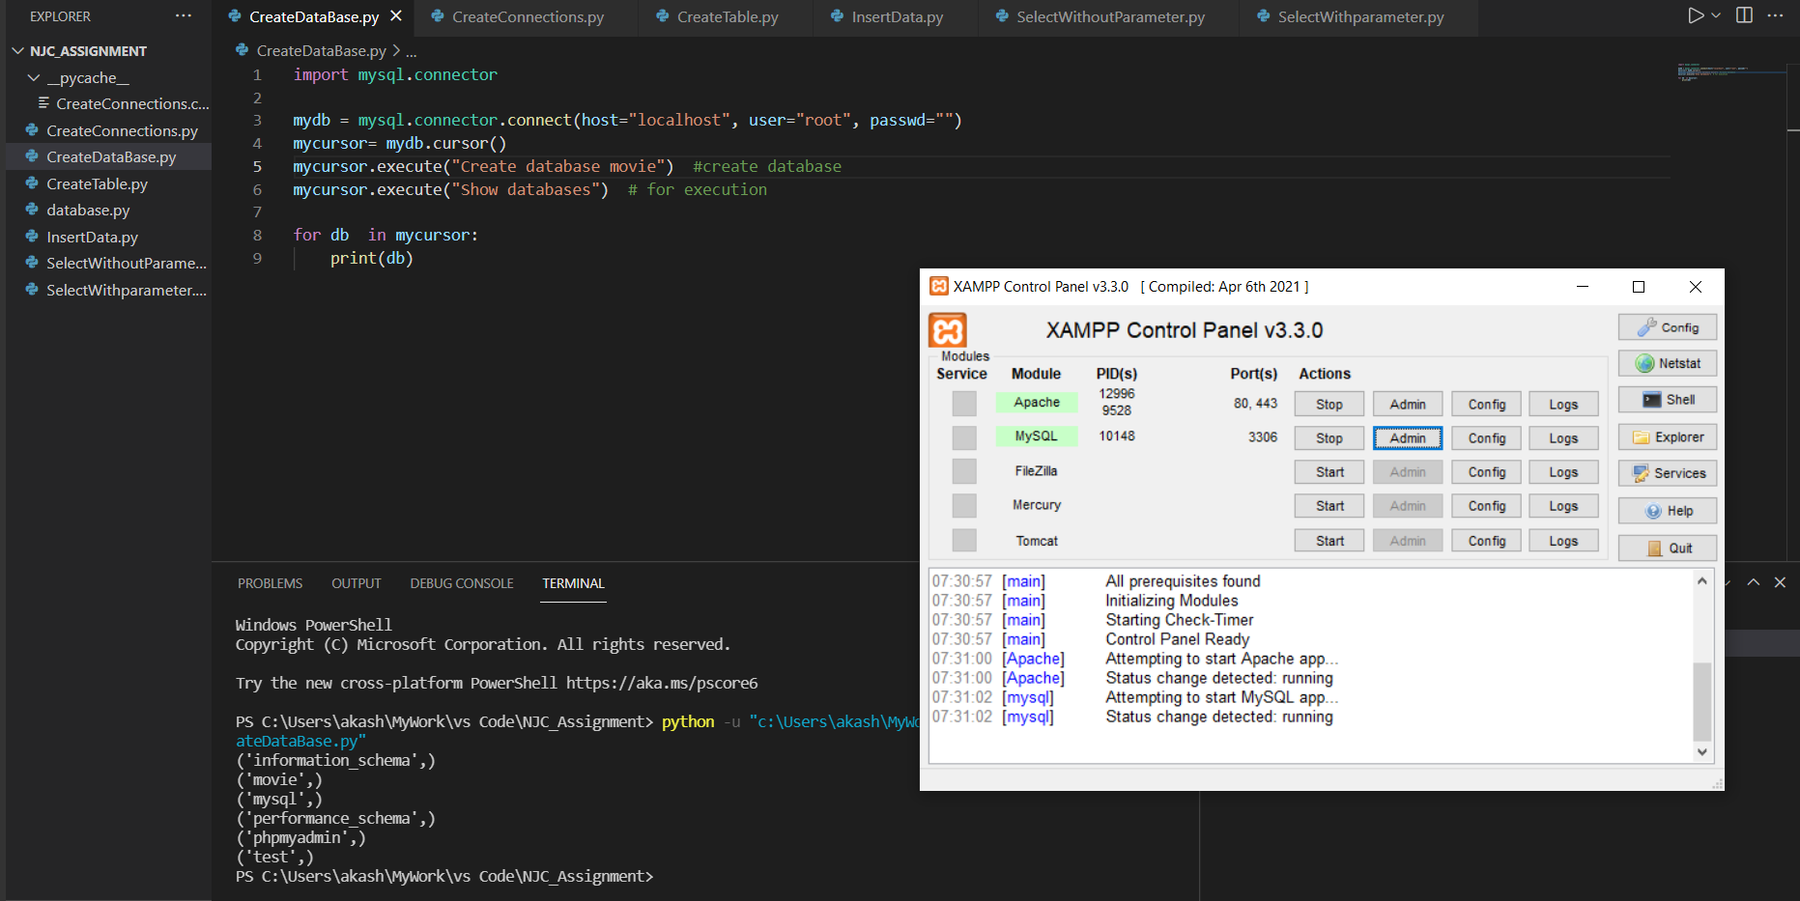Switch to SelectWithparameter.py tab
The height and width of the screenshot is (901, 1800).
(x=1360, y=17)
